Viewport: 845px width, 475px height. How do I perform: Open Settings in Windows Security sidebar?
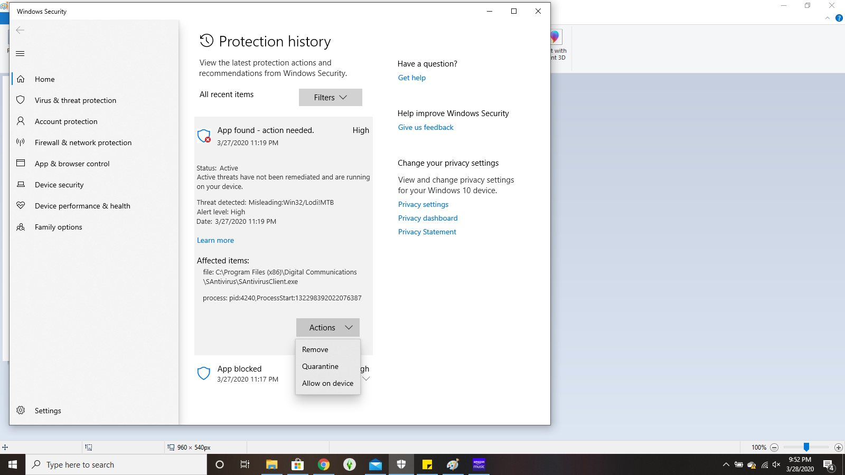point(94,411)
